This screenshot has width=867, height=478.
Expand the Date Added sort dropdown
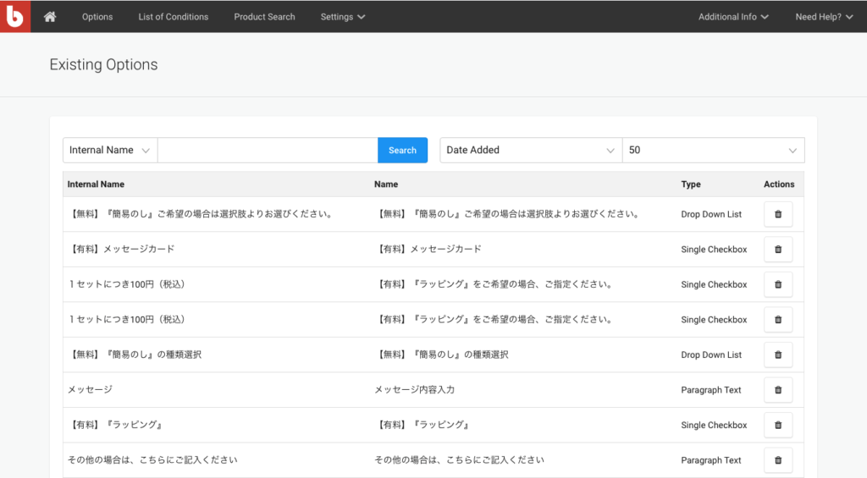tap(531, 151)
